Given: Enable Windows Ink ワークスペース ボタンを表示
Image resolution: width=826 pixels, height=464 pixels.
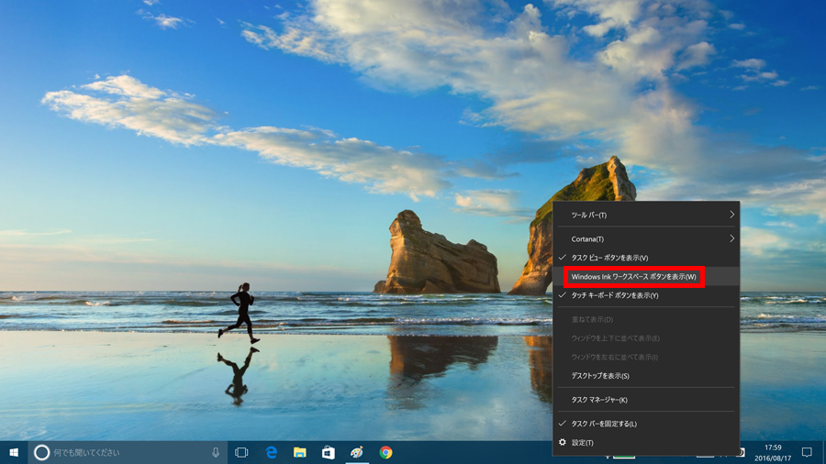Looking at the screenshot, I should click(x=633, y=277).
